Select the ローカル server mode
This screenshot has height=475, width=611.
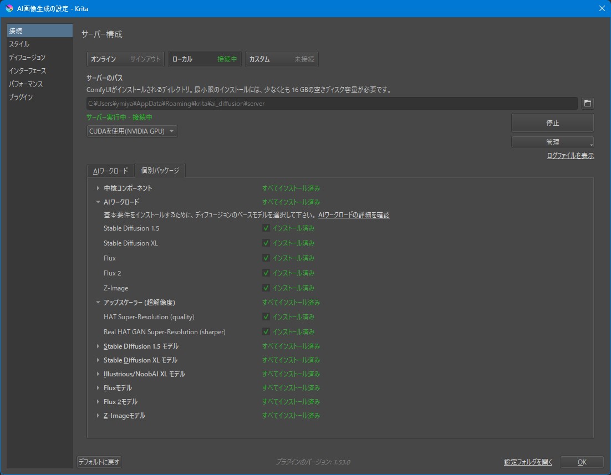click(205, 59)
